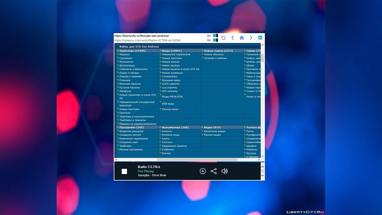Viewport: 382px width, 215px height.
Task: Open the Моды (14061) category
Action: click(172, 51)
